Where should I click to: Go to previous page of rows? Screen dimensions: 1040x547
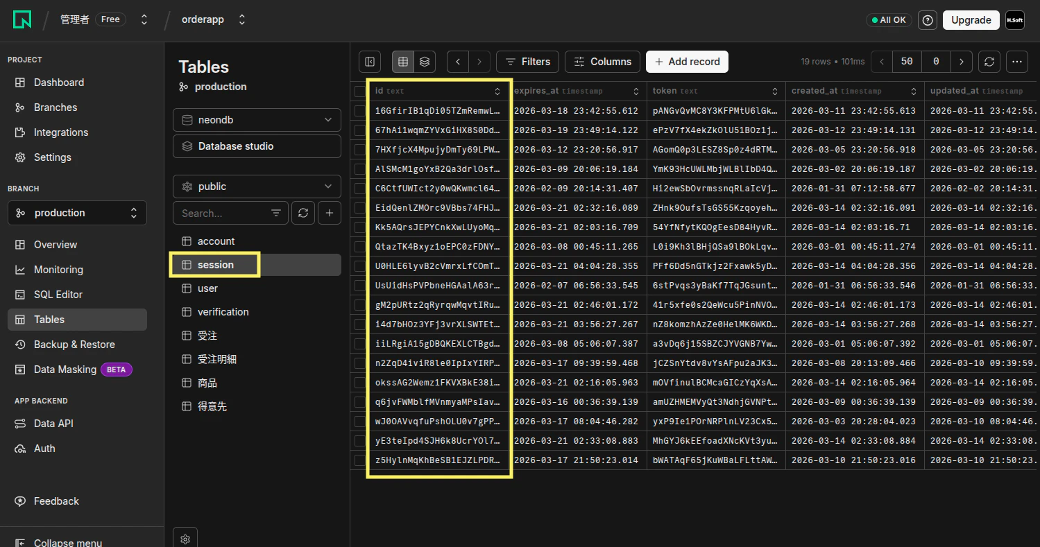click(x=882, y=62)
